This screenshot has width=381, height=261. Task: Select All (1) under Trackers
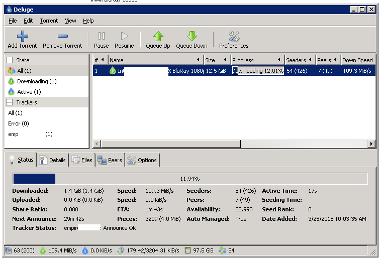[x=47, y=113]
